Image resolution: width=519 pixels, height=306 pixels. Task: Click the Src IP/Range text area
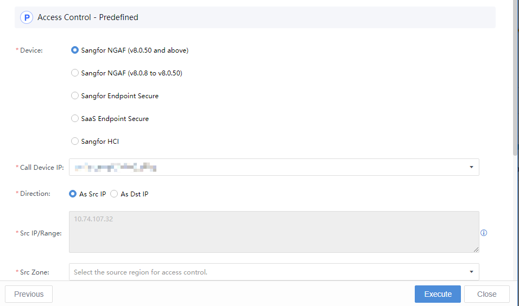[274, 232]
